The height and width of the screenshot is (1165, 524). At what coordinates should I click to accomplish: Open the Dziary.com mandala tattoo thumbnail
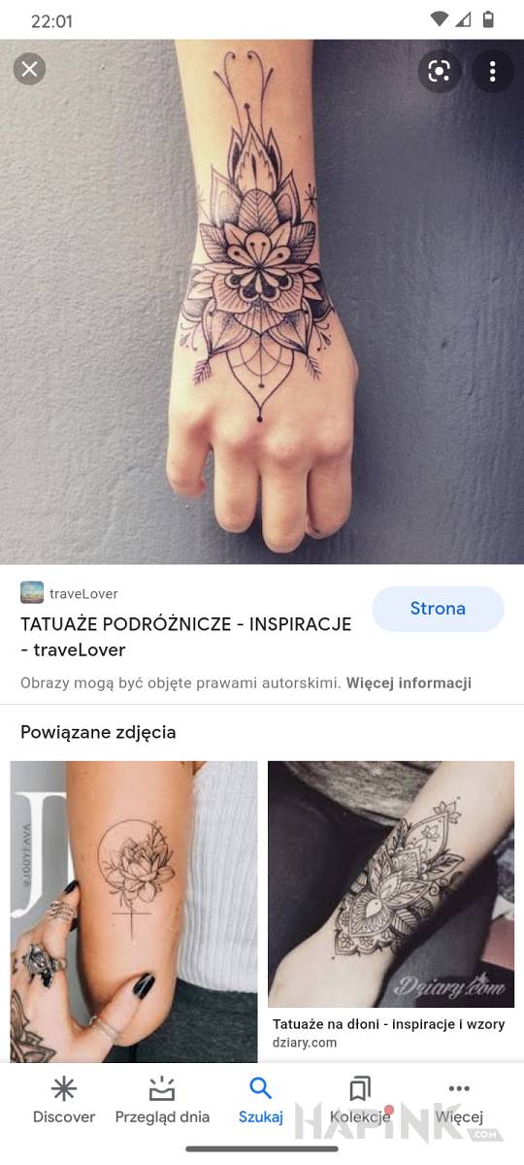coord(391,883)
